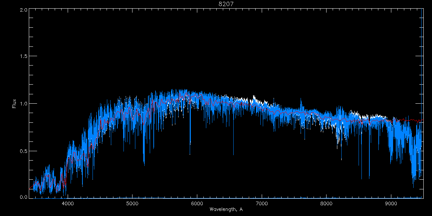Screen dimensions: 432x216
Task: Click the 1.5 flux tick label
Action: point(24,57)
